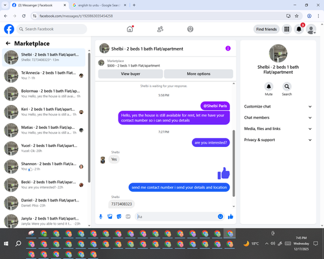
Task: Click the More options button
Action: coord(198,74)
